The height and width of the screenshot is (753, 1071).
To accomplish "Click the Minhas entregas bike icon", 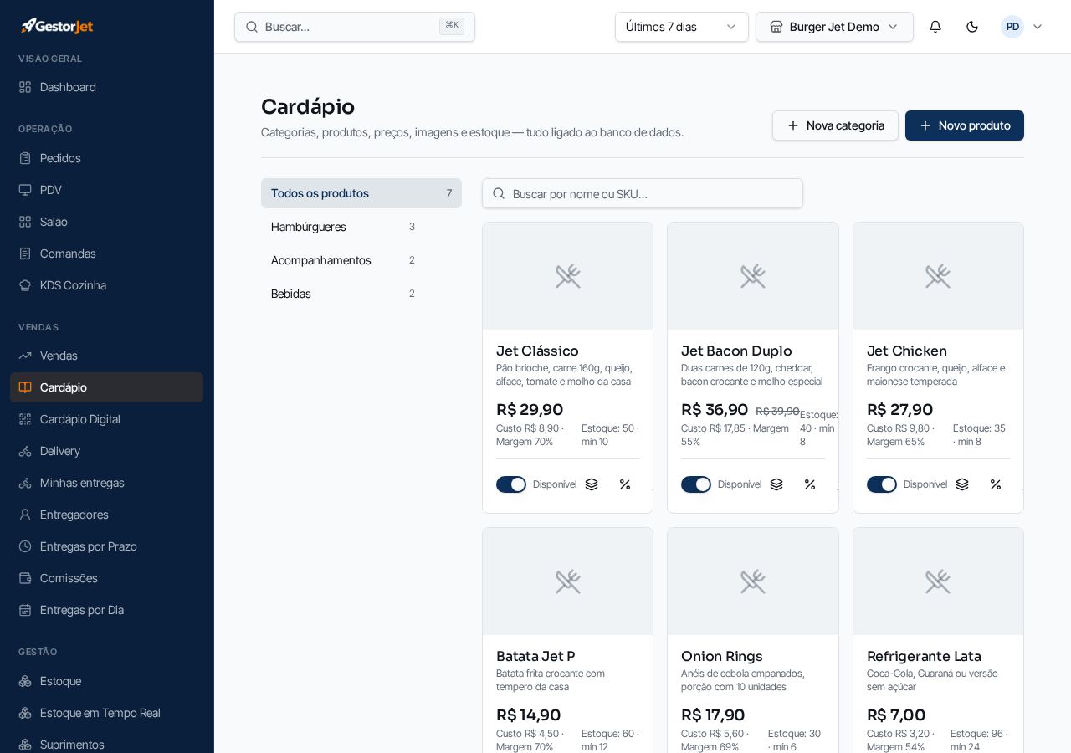I will pyautogui.click(x=25, y=483).
